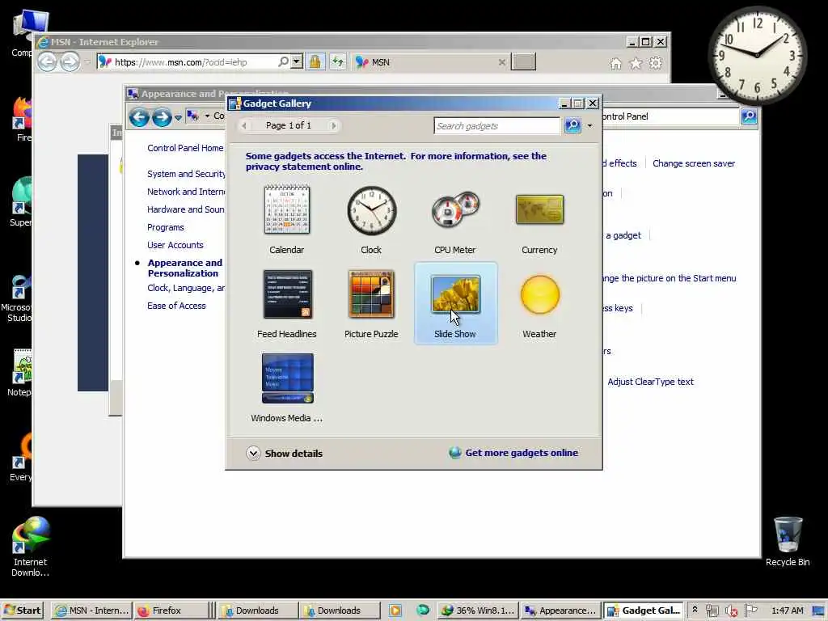Open Clock, Language category link

click(x=186, y=288)
